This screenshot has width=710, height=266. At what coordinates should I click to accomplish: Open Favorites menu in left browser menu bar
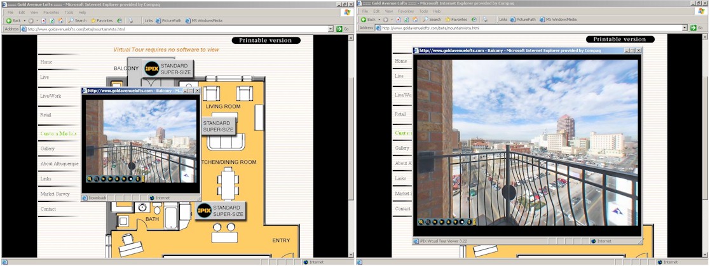click(50, 12)
